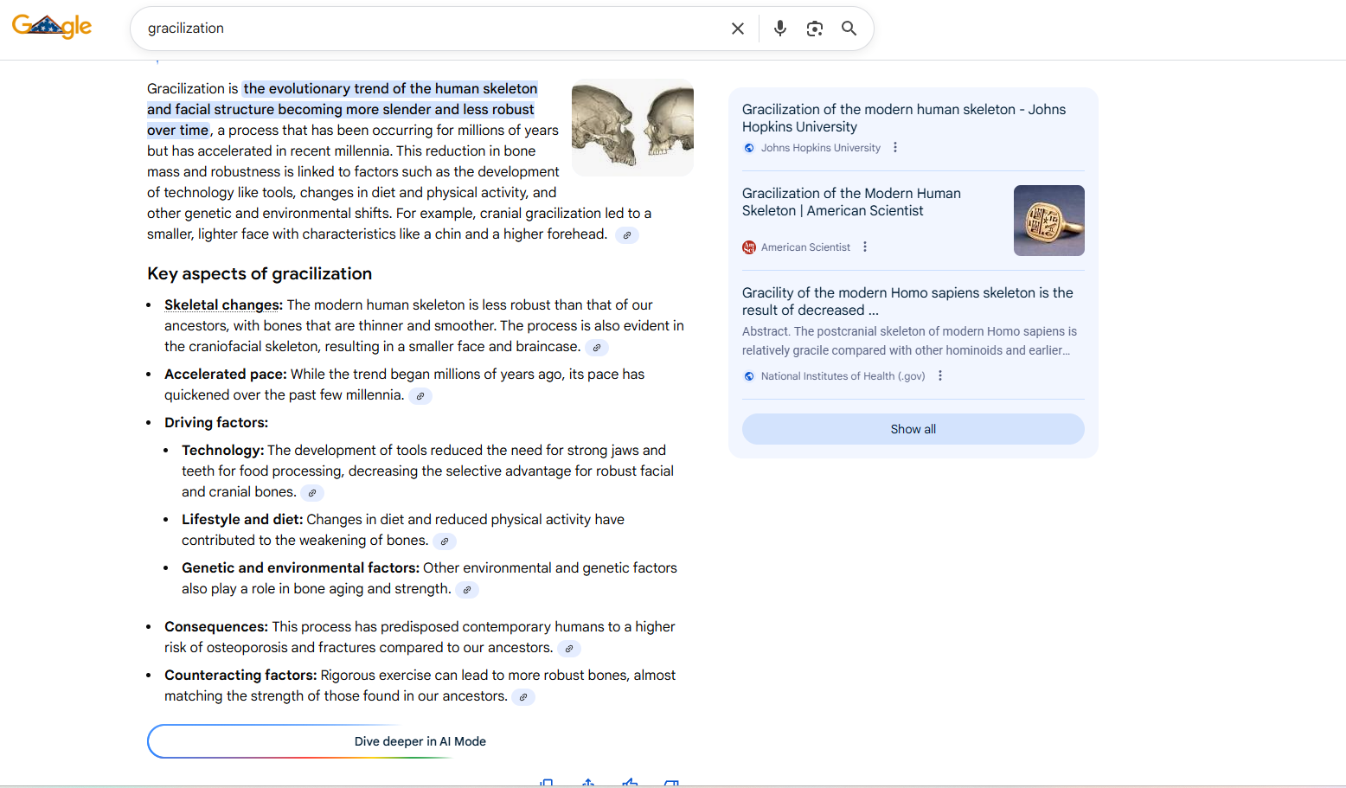This screenshot has width=1346, height=788.
Task: Clear the gracilization search query
Action: coord(737,28)
